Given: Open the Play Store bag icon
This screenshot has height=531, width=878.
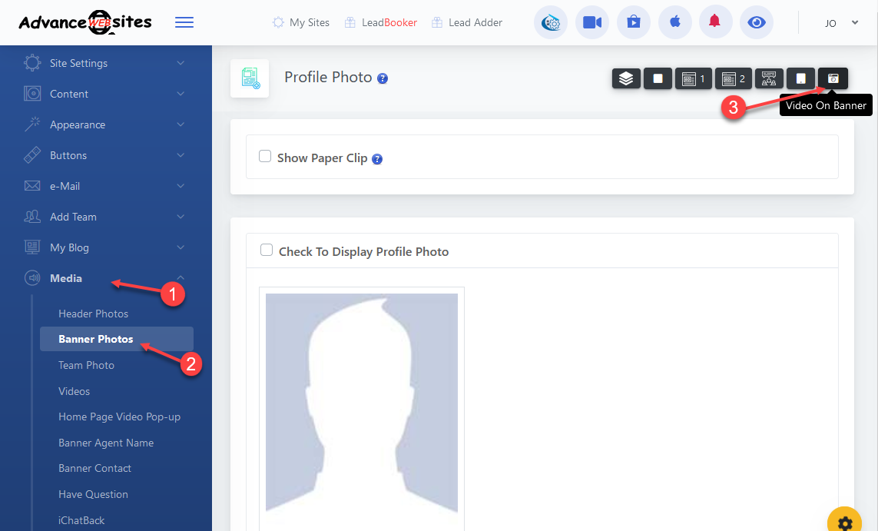Looking at the screenshot, I should pyautogui.click(x=633, y=22).
